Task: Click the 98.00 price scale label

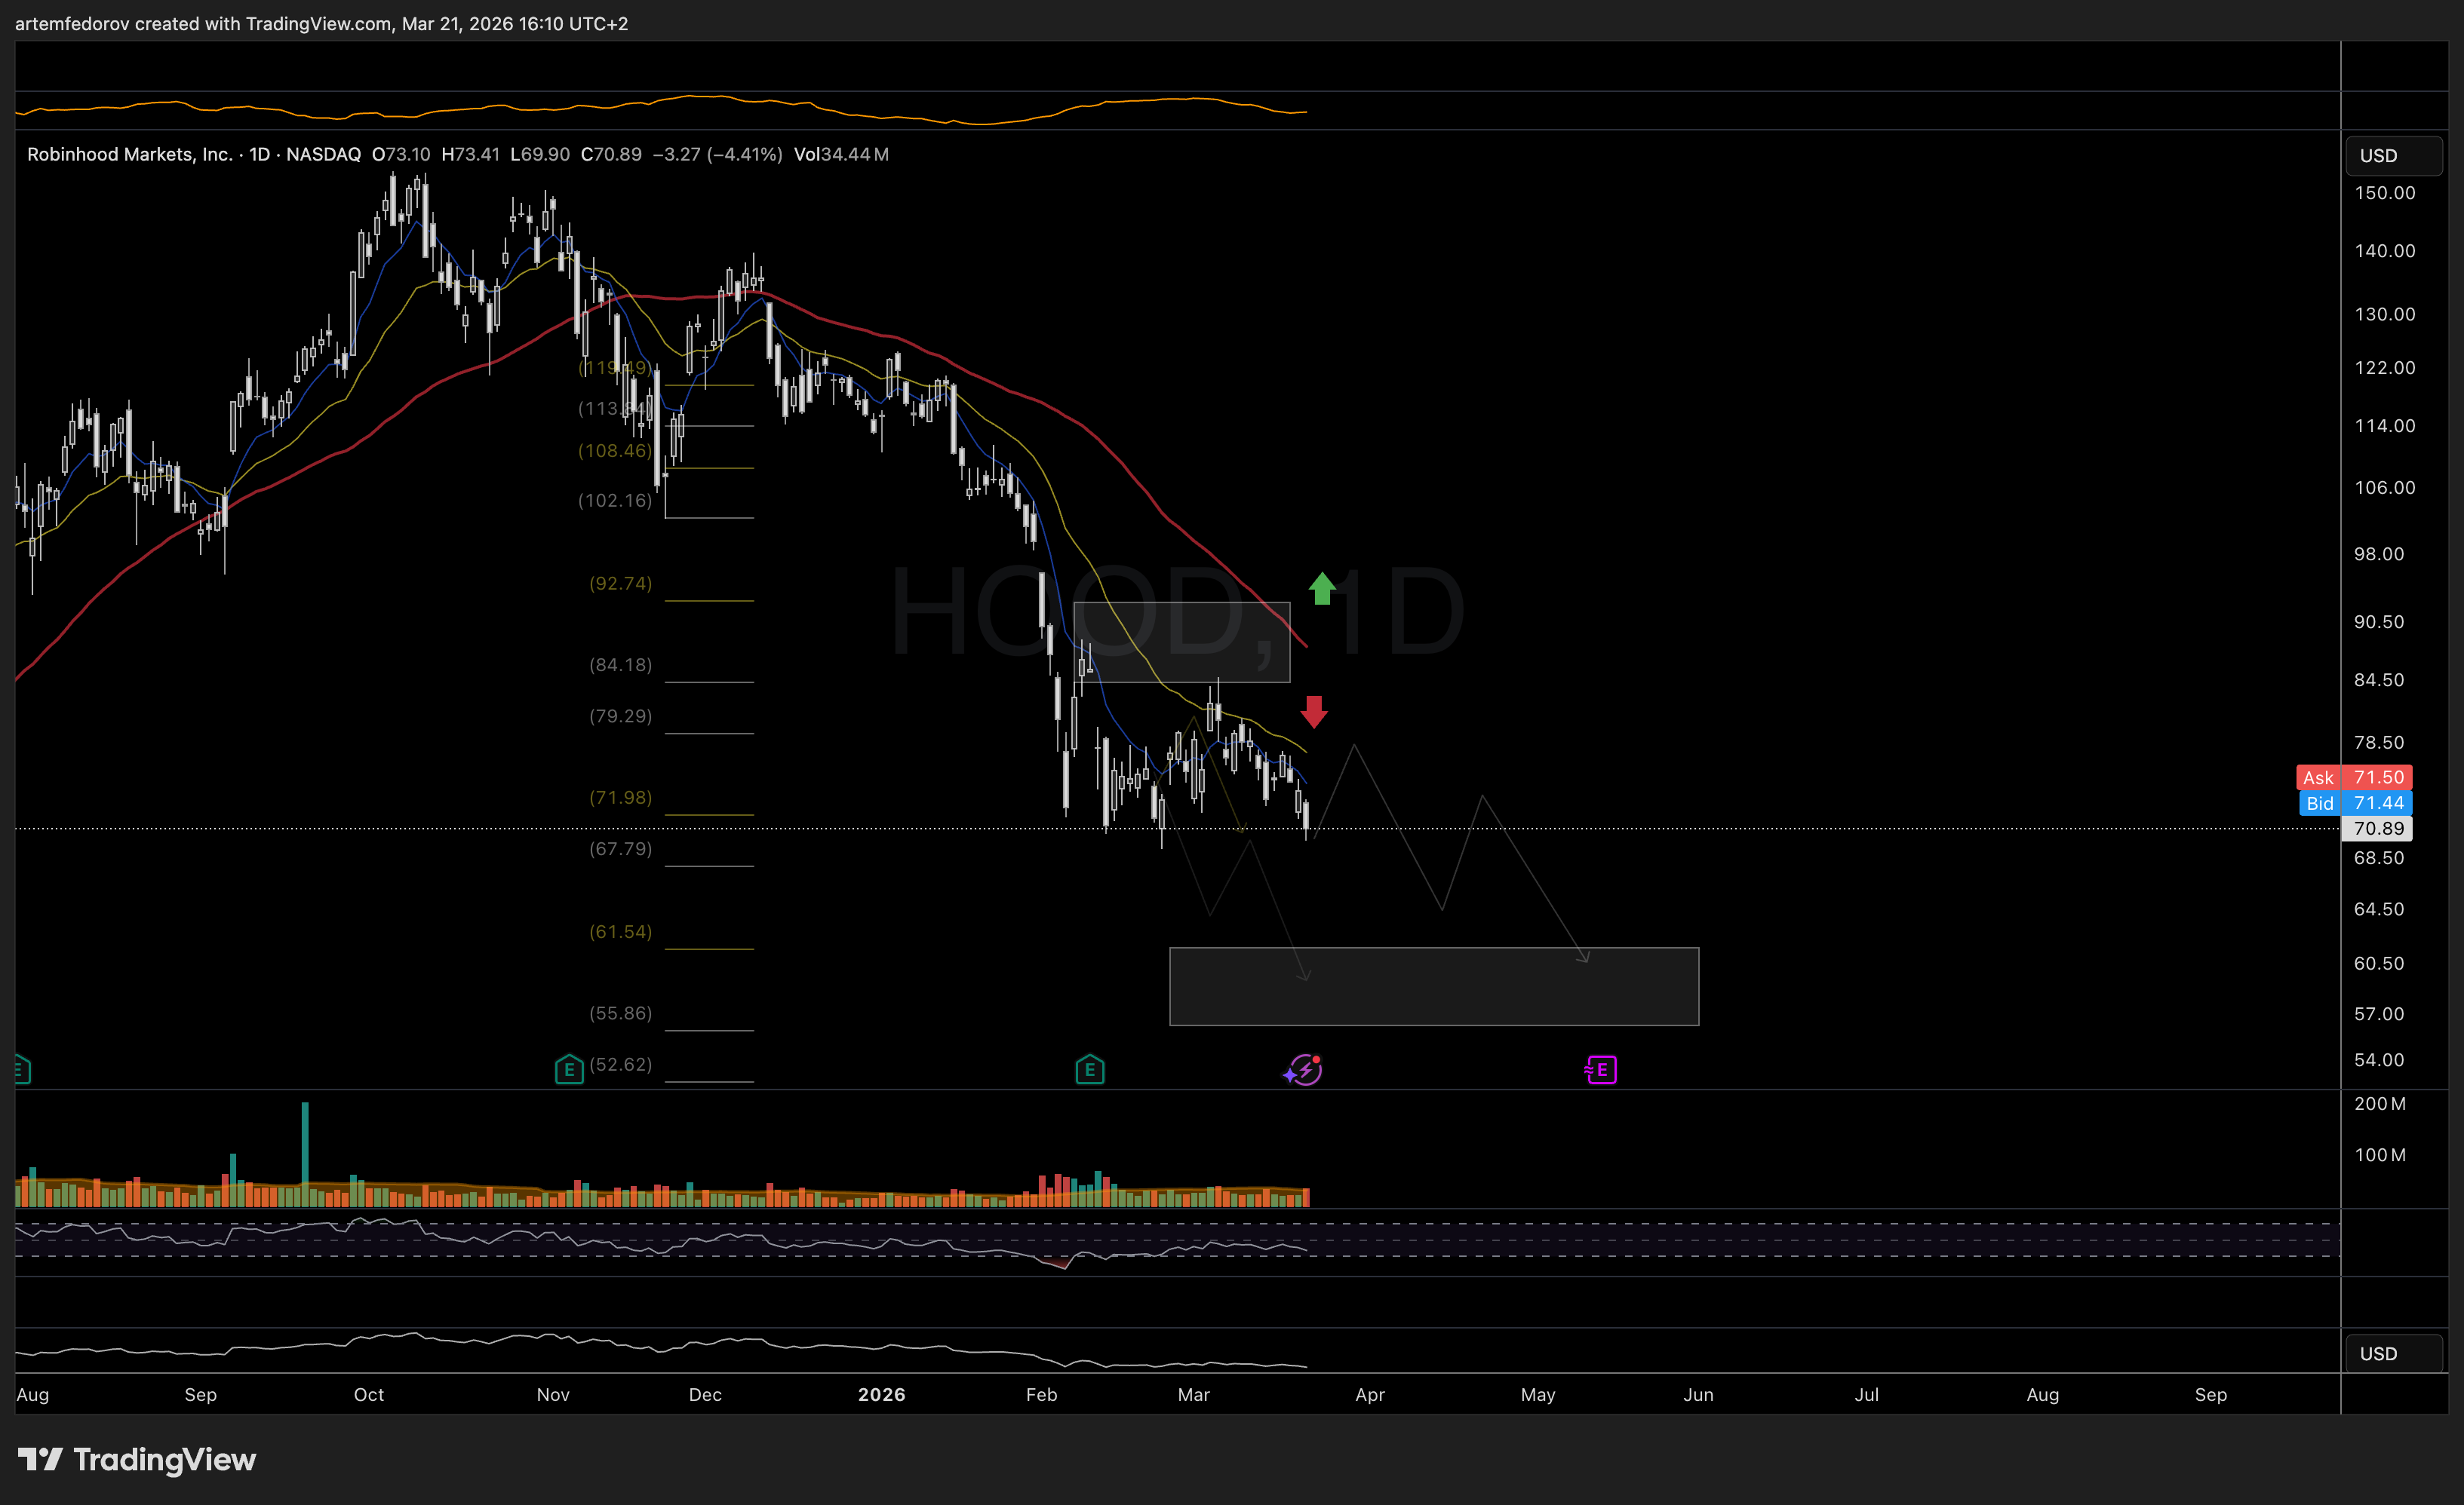Action: tap(2379, 555)
